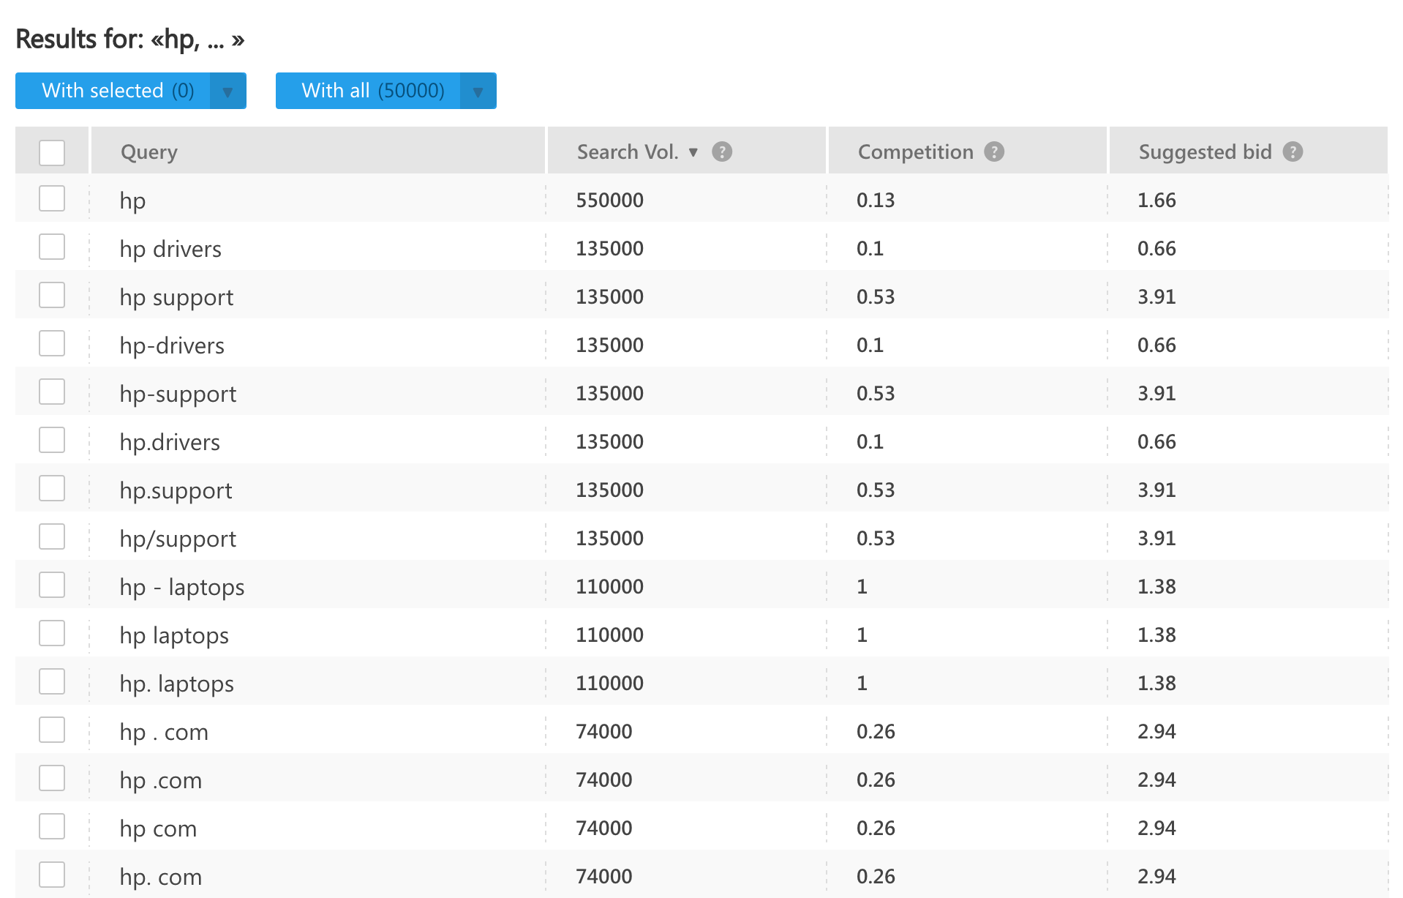
Task: Check the box for hp. com
Action: [x=52, y=875]
